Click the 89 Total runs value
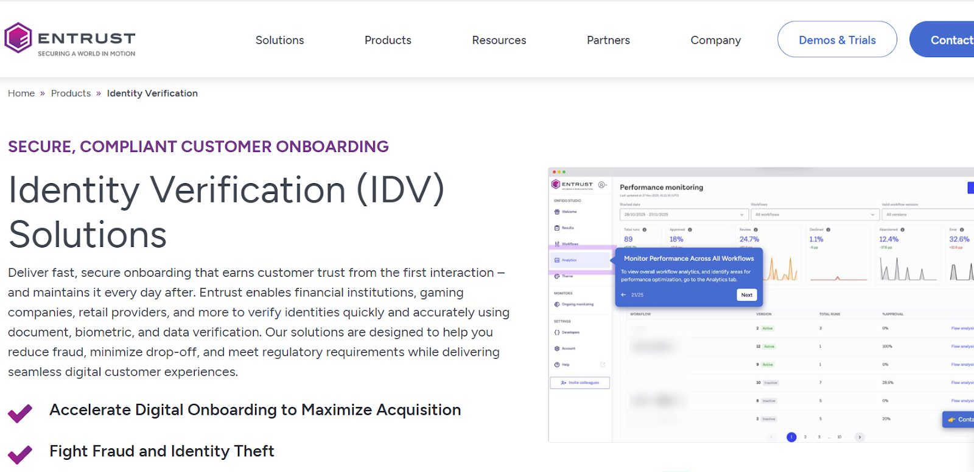This screenshot has width=974, height=472. pos(628,240)
